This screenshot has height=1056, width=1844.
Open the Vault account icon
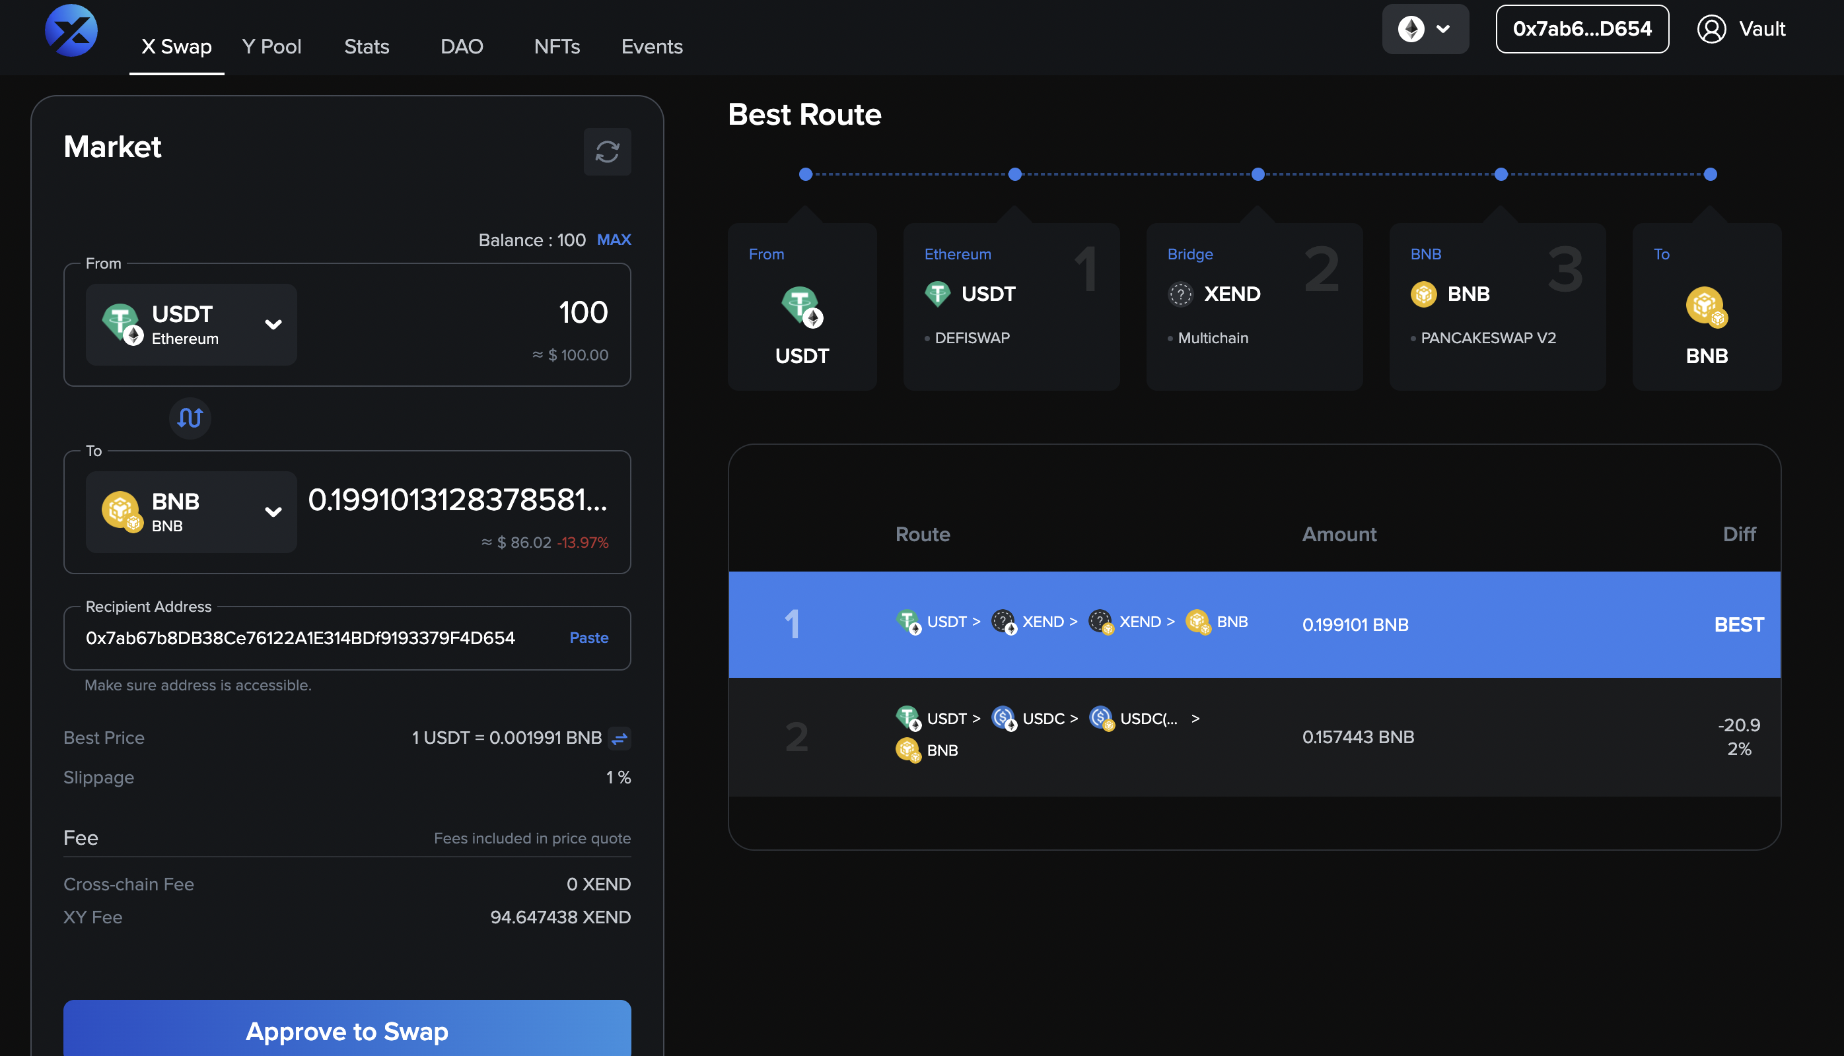coord(1711,29)
